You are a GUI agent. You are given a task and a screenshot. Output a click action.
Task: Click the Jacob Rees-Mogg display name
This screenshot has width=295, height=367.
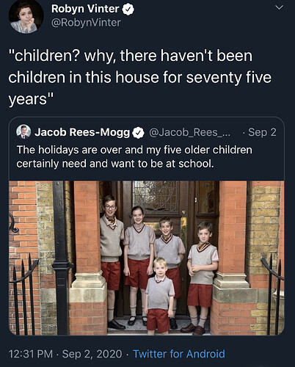coord(82,132)
